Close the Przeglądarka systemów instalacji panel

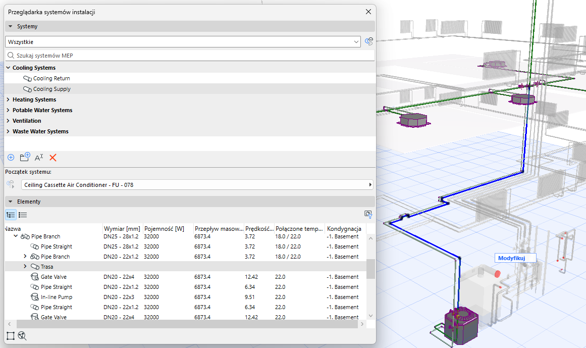368,12
